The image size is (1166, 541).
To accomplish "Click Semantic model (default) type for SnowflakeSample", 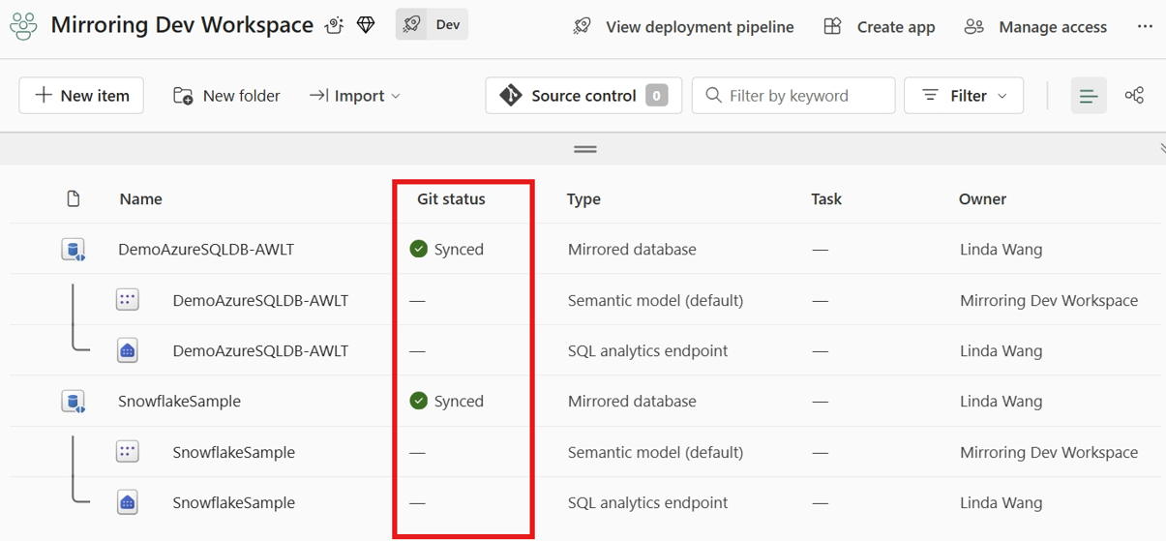I will [x=655, y=452].
